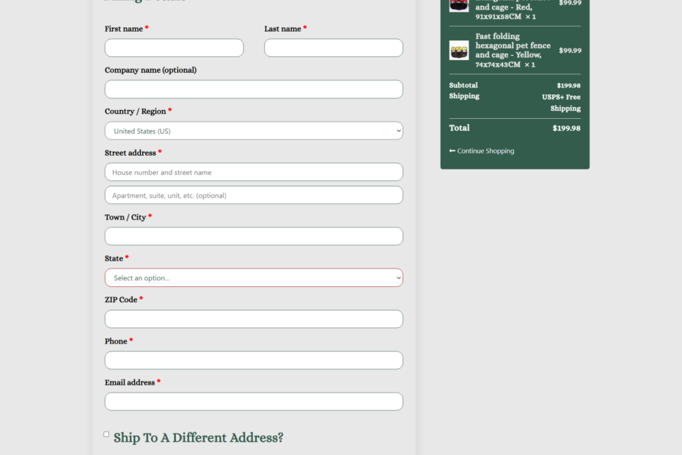Click the Shipping label in order summary

(464, 96)
